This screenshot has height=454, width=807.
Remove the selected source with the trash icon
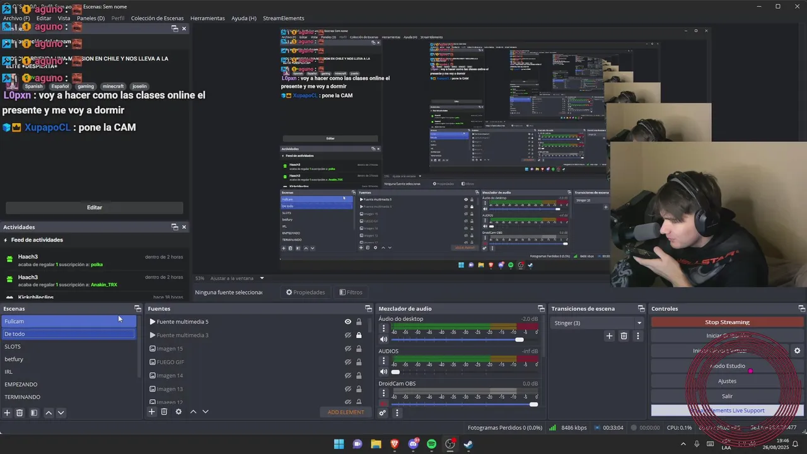[x=164, y=412]
